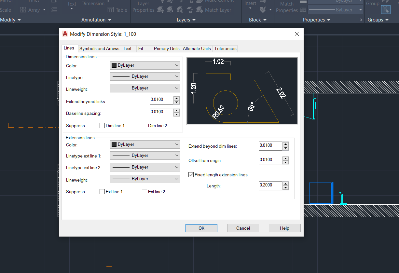This screenshot has width=399, height=273.
Task: Expand the Groups ribbon panel
Action: pos(378,20)
